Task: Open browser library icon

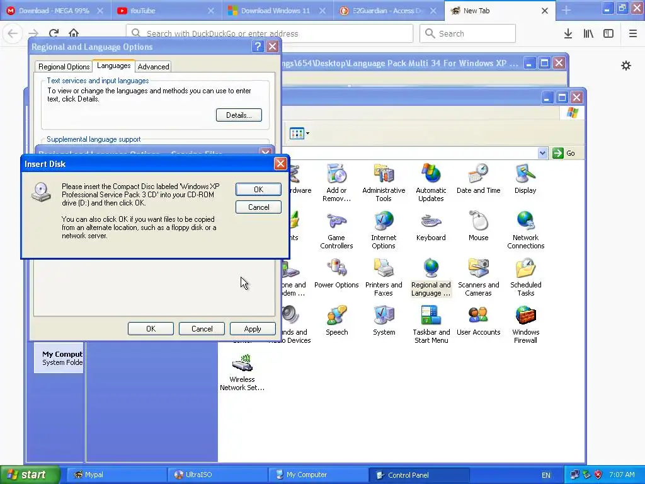Action: tap(588, 33)
